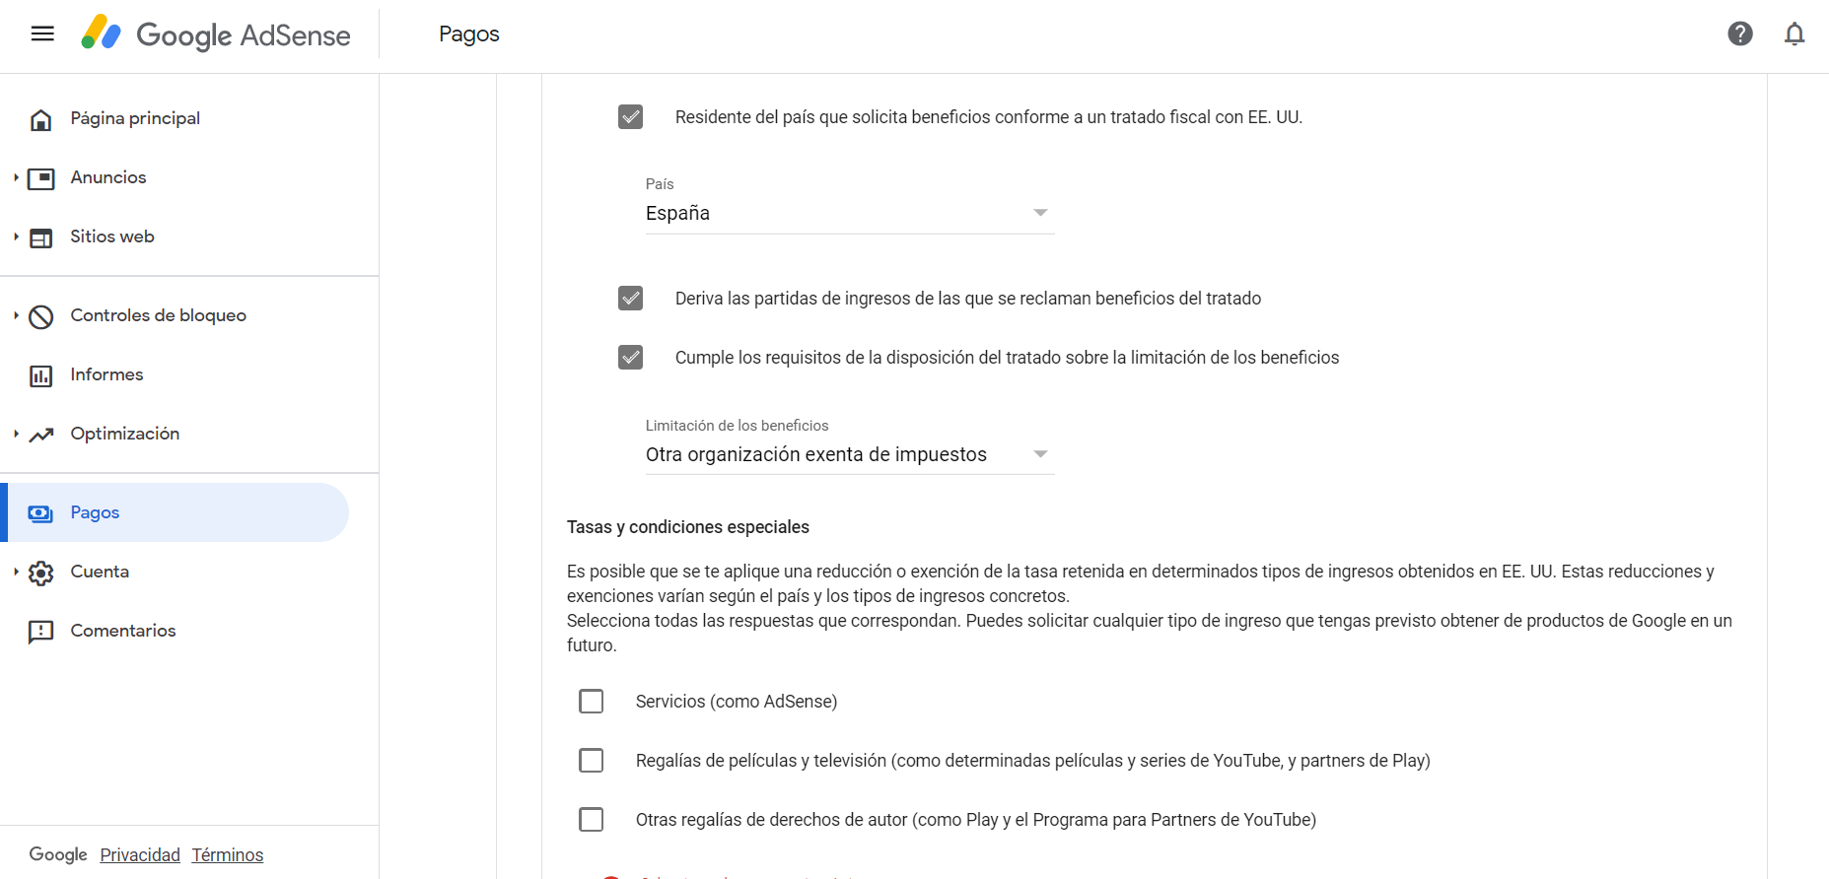Open the hamburger main menu
The height and width of the screenshot is (879, 1829).
[x=42, y=34]
